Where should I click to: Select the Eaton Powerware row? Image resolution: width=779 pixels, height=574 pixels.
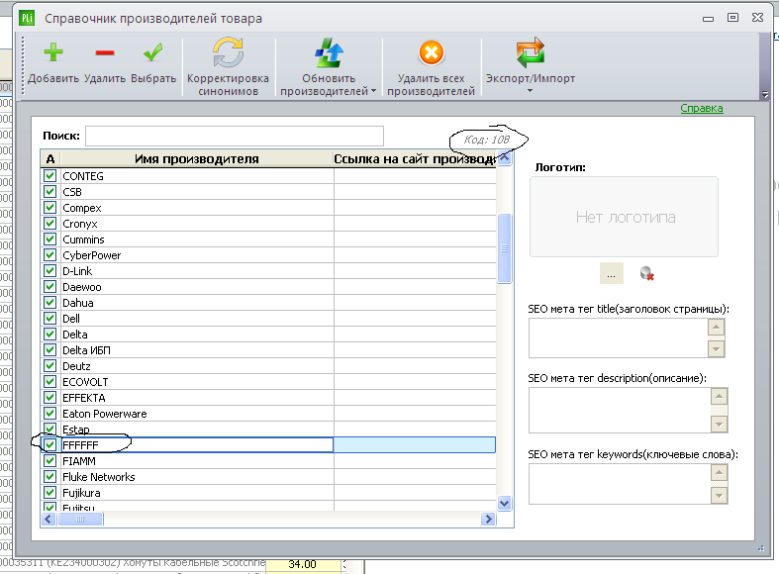click(268, 414)
